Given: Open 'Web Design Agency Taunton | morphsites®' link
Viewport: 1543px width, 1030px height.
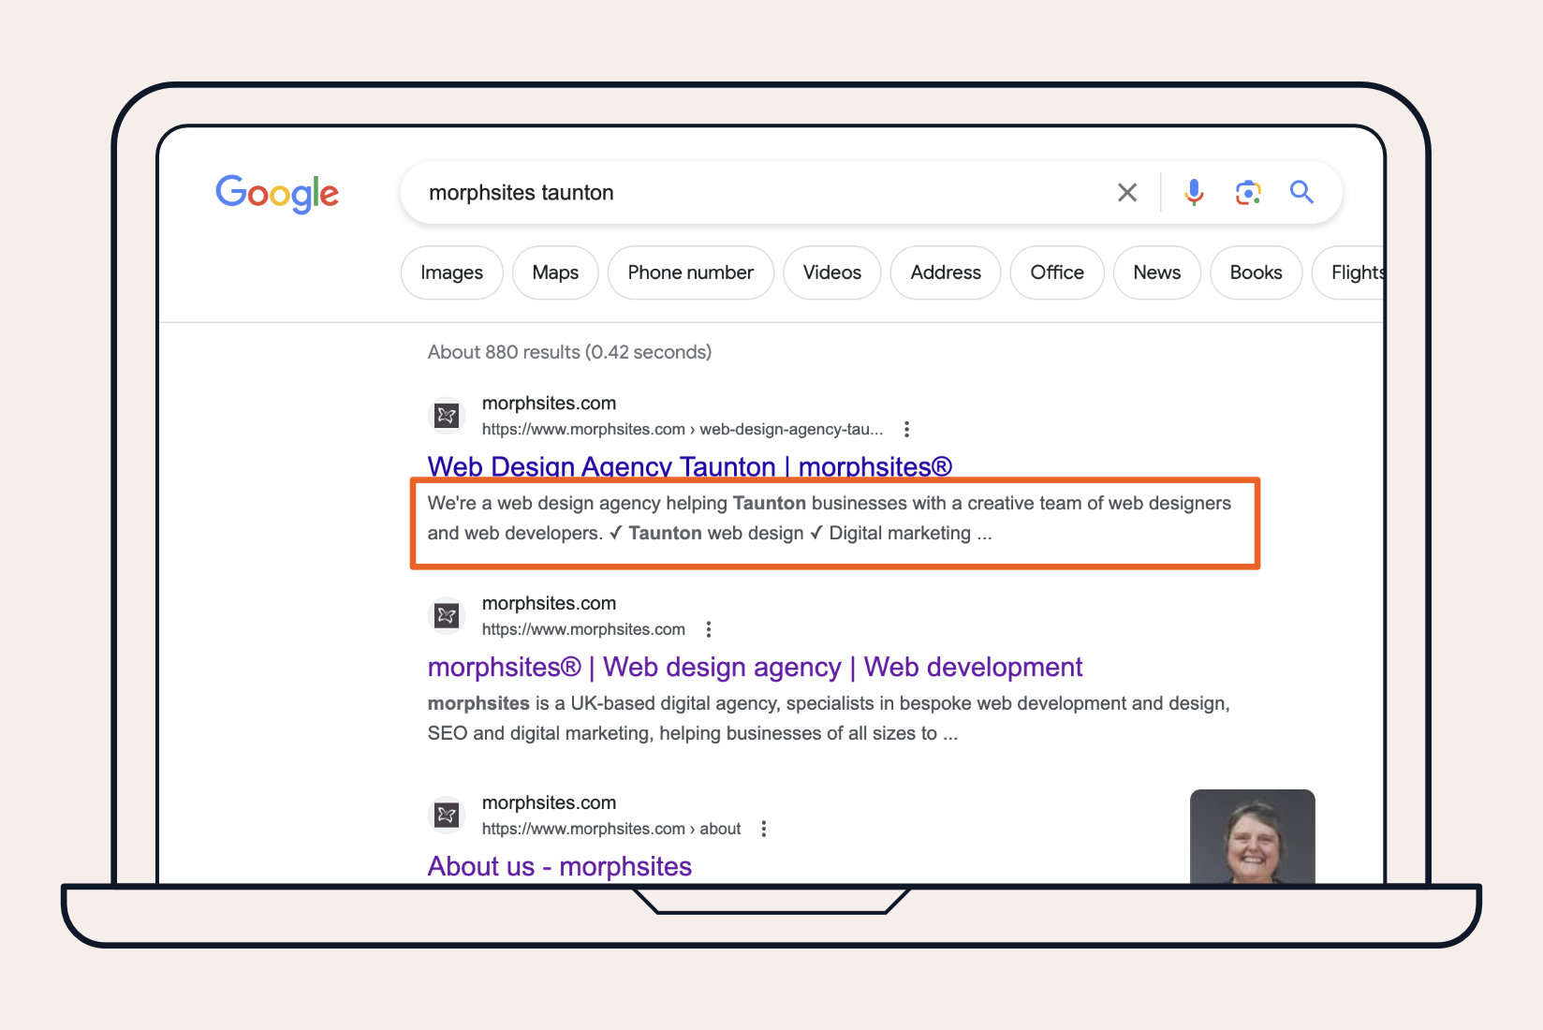Looking at the screenshot, I should point(690,466).
